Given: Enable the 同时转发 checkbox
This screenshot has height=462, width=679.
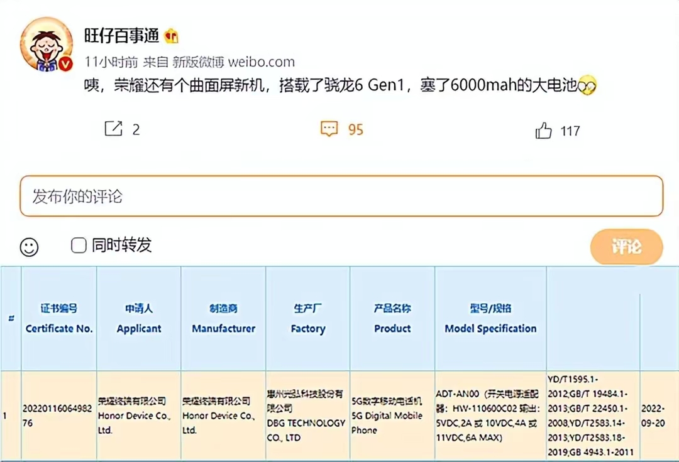Looking at the screenshot, I should coord(78,246).
